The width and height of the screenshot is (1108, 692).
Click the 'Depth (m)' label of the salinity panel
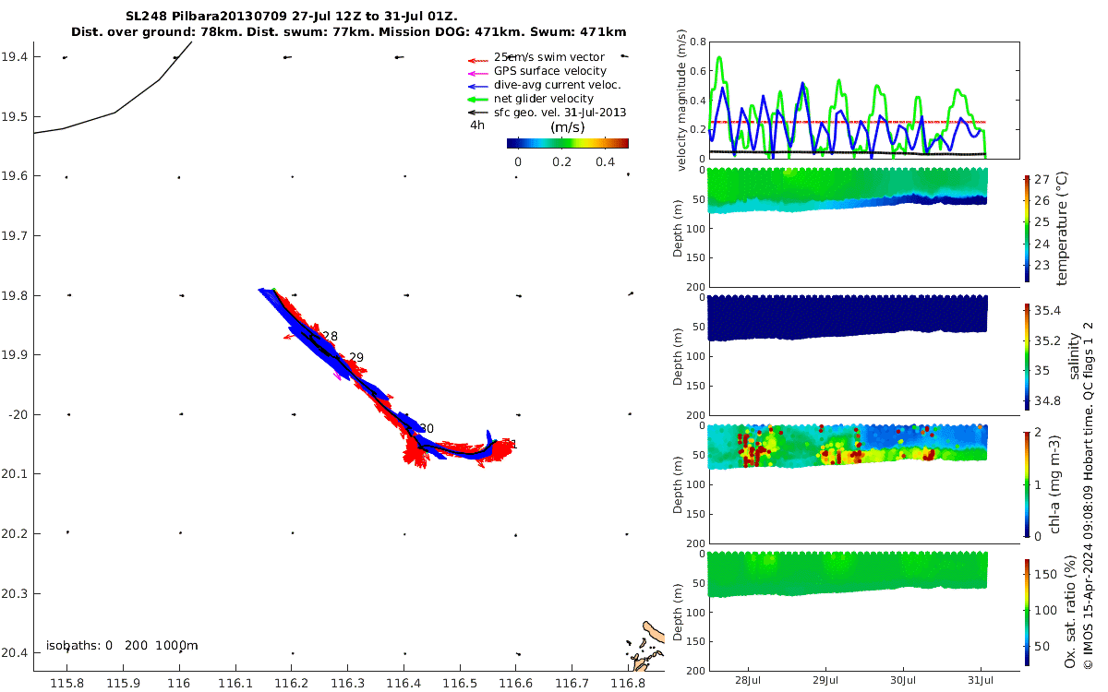pyautogui.click(x=679, y=356)
